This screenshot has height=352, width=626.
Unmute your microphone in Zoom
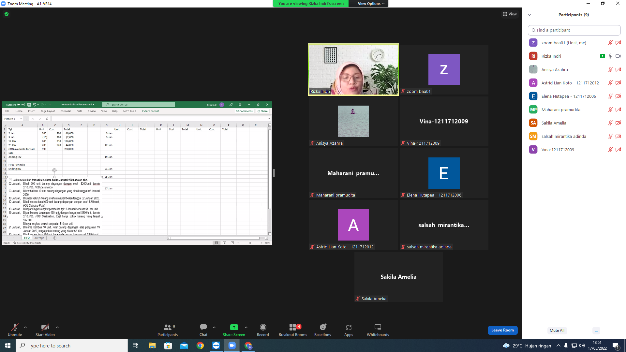[15, 330]
